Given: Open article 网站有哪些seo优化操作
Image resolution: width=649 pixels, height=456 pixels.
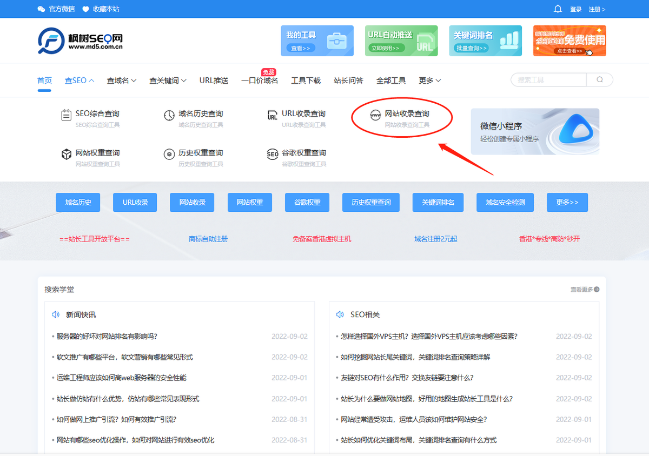Looking at the screenshot, I should (135, 440).
